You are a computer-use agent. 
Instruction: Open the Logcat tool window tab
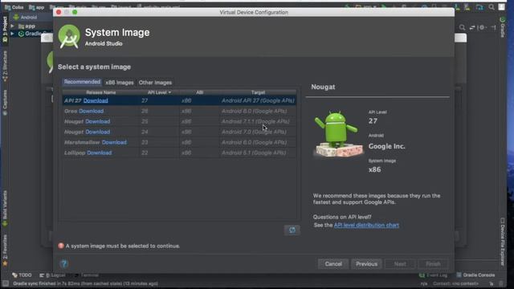(x=52, y=275)
